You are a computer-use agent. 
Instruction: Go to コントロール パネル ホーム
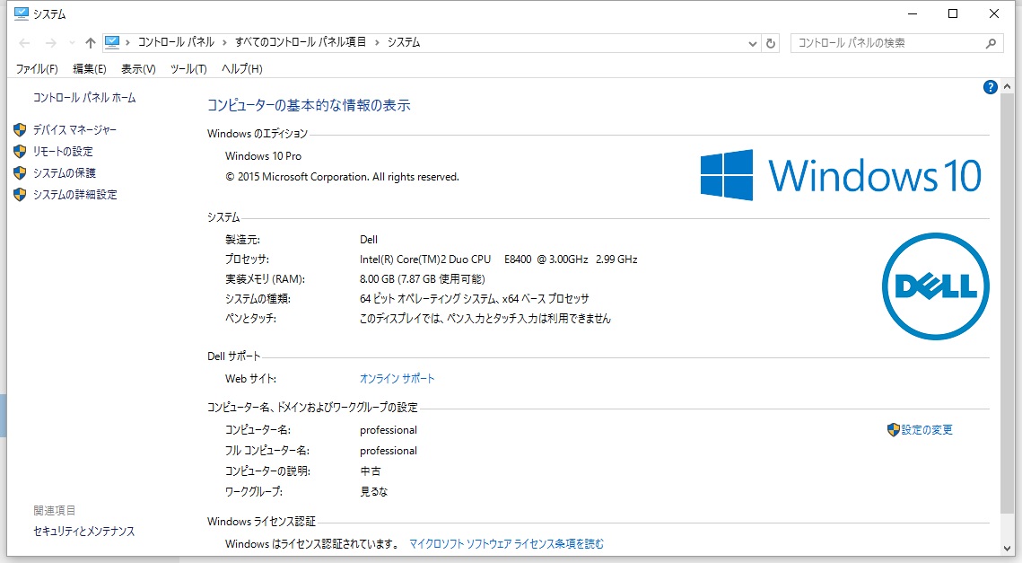[x=84, y=98]
